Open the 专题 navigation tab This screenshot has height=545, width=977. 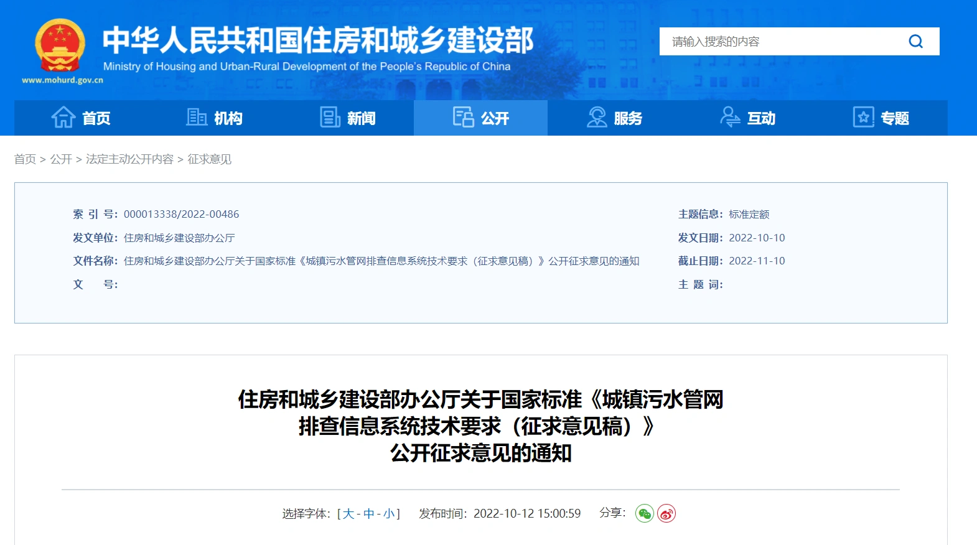click(x=881, y=118)
